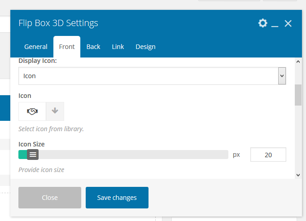The height and width of the screenshot is (221, 306).
Task: Close the Flip Box 3D Settings dialog
Action: 288,23
